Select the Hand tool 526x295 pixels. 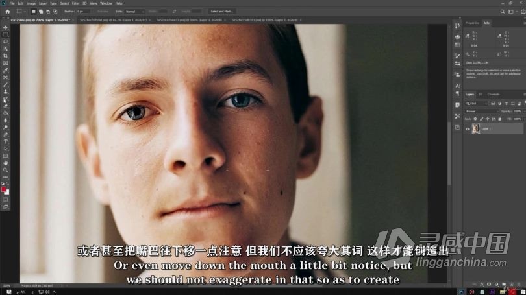pyautogui.click(x=5, y=163)
